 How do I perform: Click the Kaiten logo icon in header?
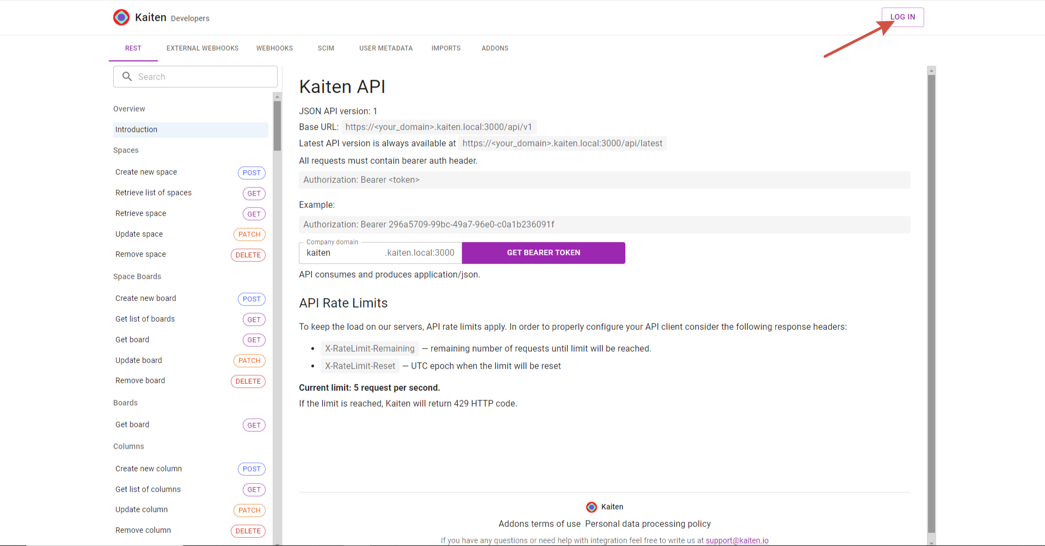pos(121,17)
